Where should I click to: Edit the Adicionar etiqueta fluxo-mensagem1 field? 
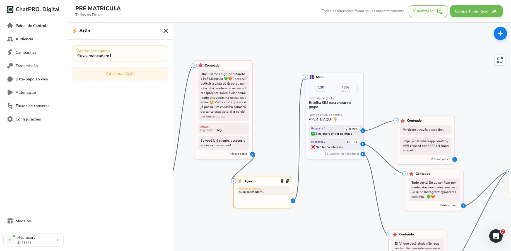pos(120,53)
